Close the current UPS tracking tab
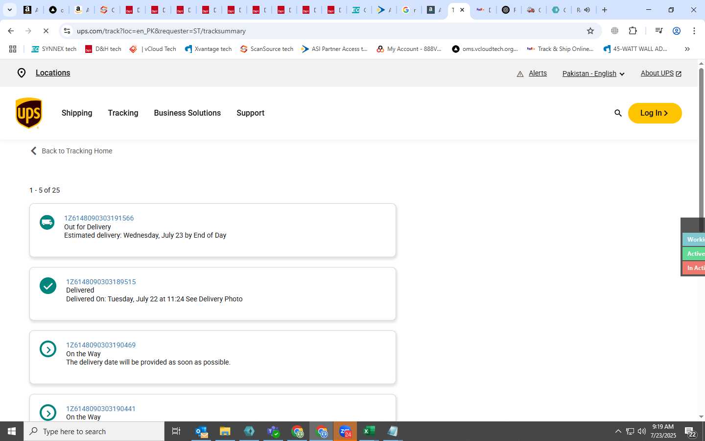The height and width of the screenshot is (441, 705). pos(462,10)
